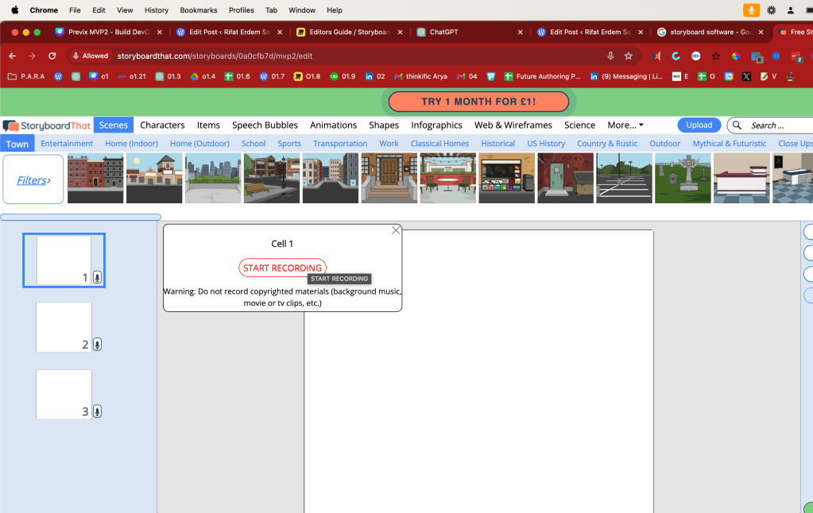Click the browser Back arrow

pos(13,56)
